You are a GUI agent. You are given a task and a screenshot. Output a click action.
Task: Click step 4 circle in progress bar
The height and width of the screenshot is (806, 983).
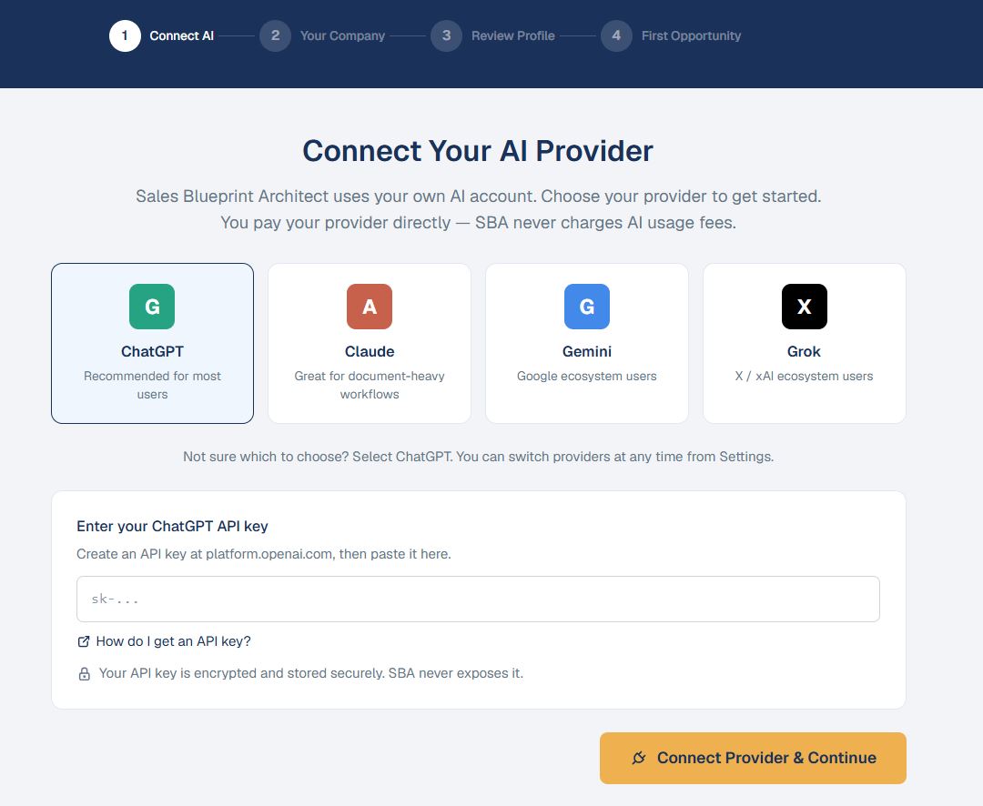(616, 35)
